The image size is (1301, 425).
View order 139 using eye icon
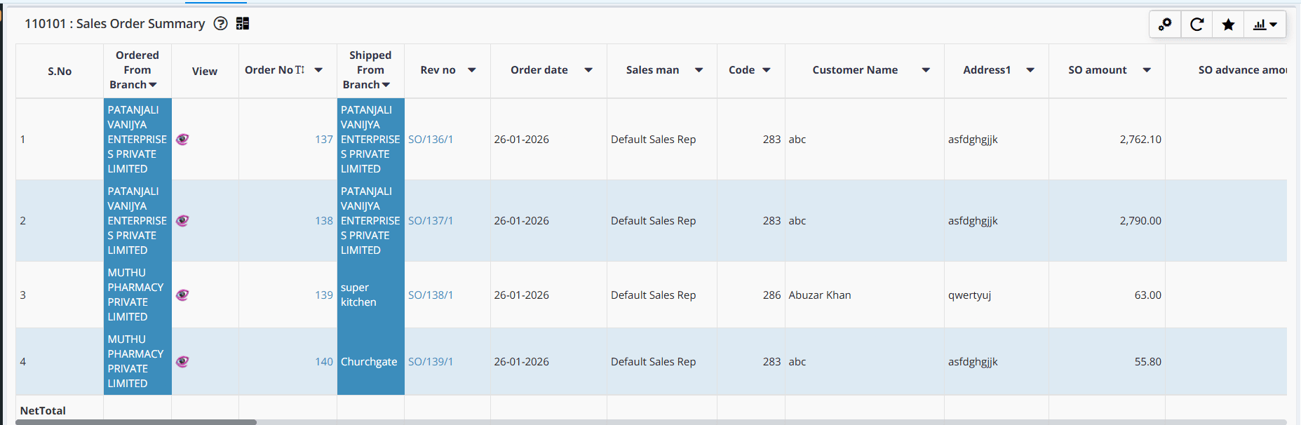pyautogui.click(x=182, y=295)
